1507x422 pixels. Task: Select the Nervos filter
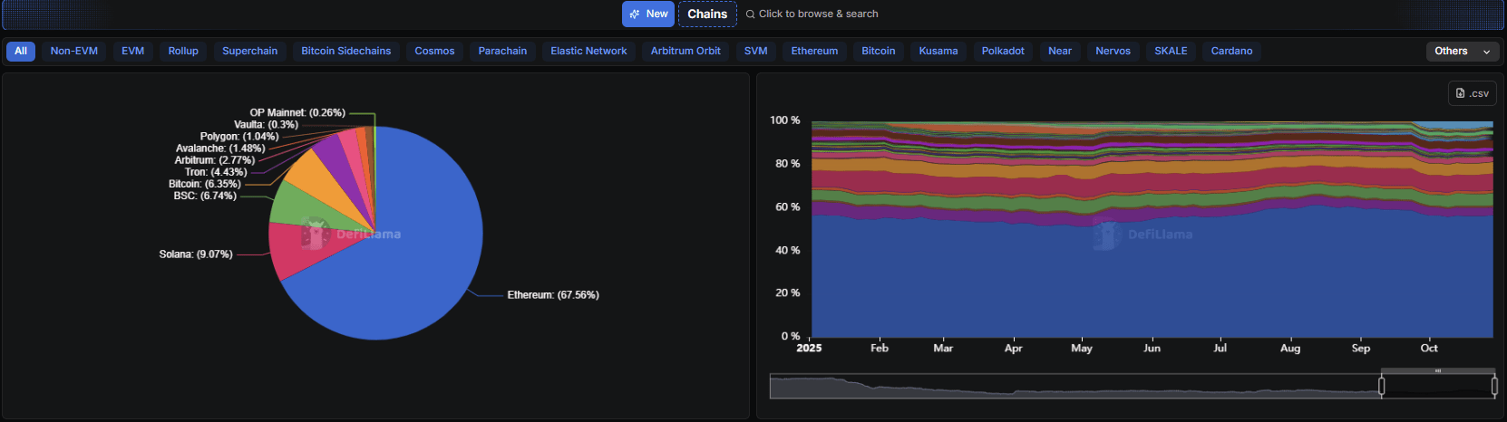pyautogui.click(x=1113, y=51)
